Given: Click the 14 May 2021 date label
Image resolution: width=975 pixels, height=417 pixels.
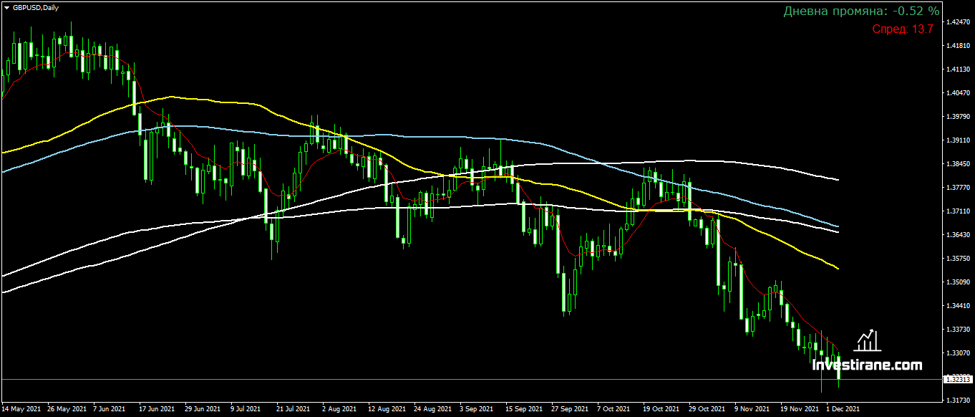Looking at the screenshot, I should (x=21, y=409).
